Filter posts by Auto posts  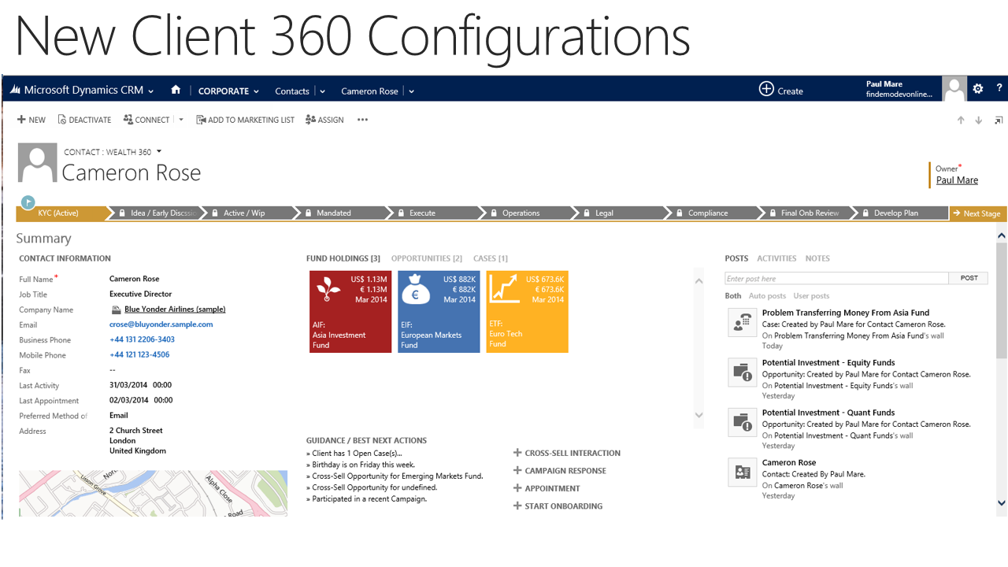click(x=767, y=296)
